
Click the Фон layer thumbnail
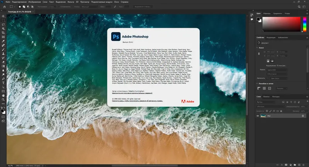pos(263,116)
